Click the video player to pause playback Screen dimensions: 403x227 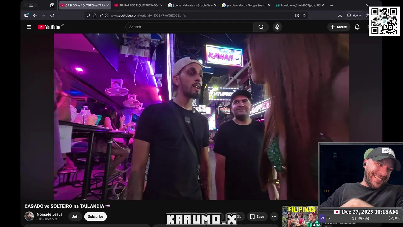(x=201, y=117)
